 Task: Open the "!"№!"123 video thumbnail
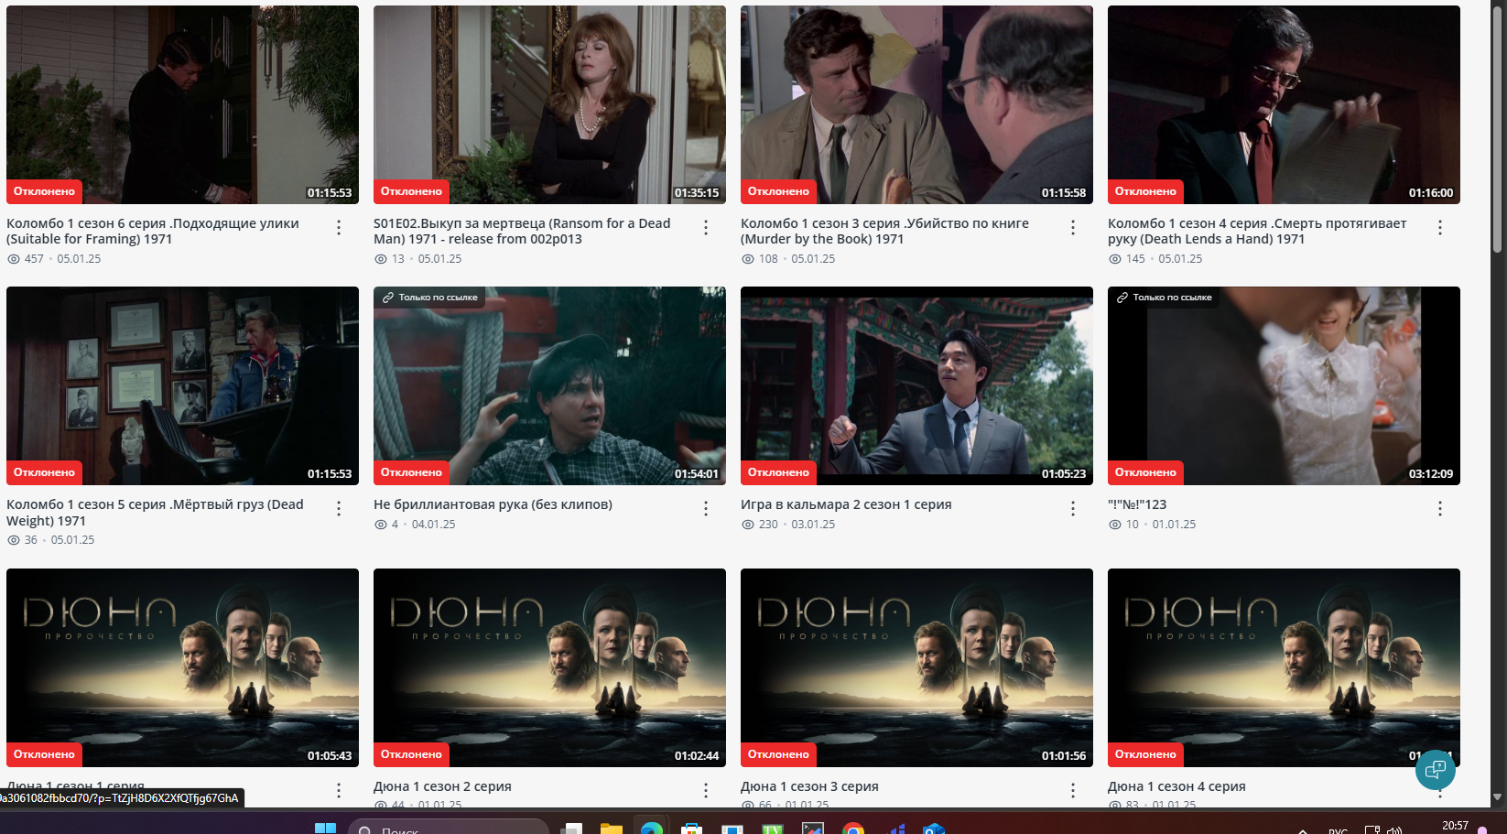[1284, 385]
